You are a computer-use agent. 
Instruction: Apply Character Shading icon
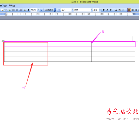pyautogui.click(x=120, y=10)
